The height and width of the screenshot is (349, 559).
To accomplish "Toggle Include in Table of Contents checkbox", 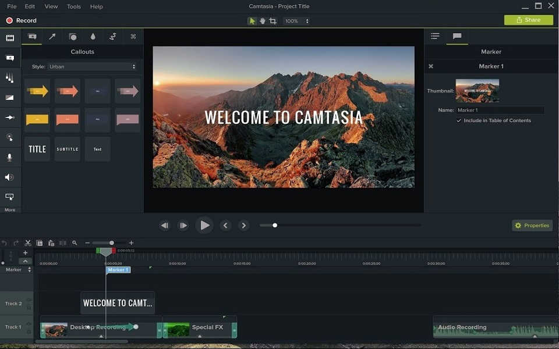I will [x=459, y=121].
